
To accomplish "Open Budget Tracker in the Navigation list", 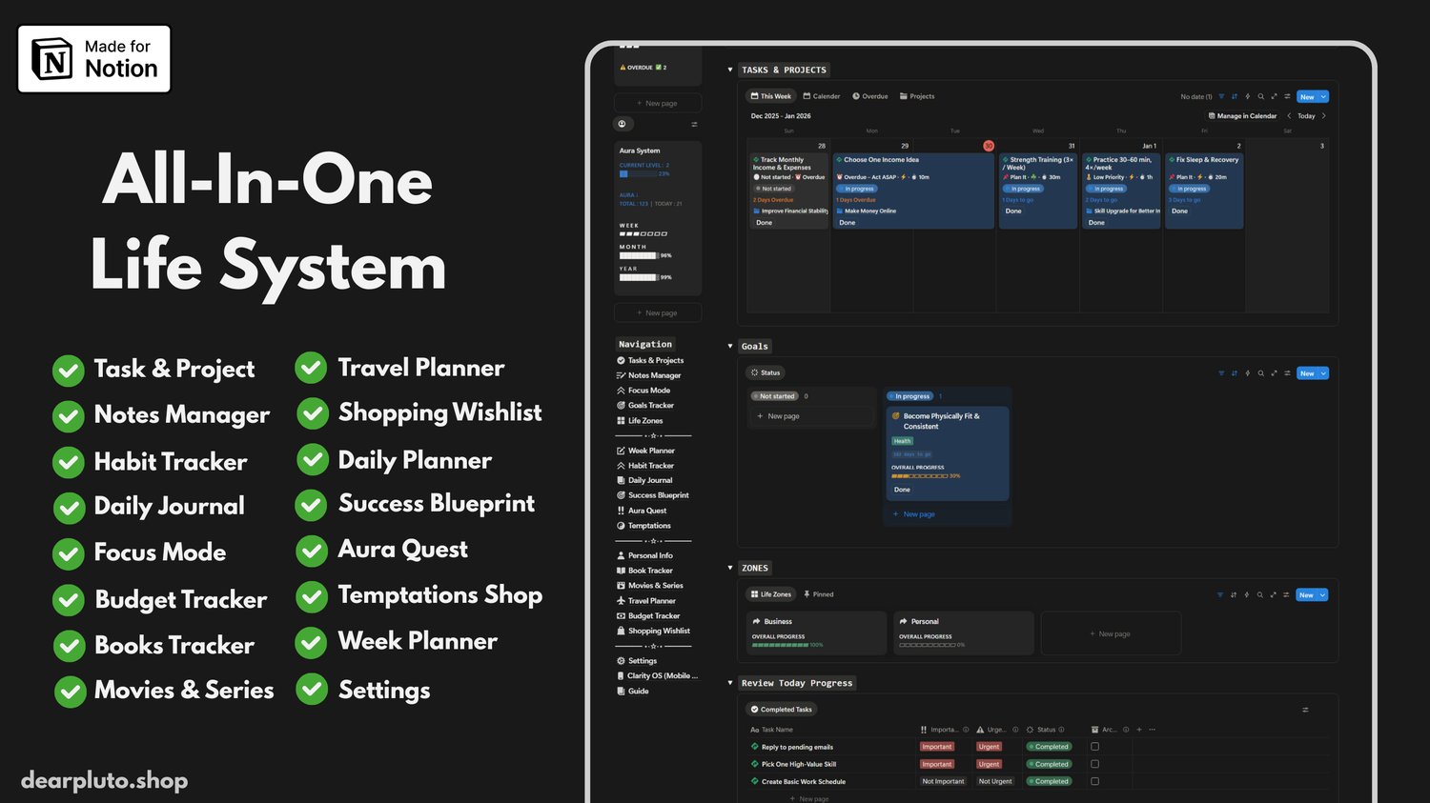I will click(x=648, y=616).
